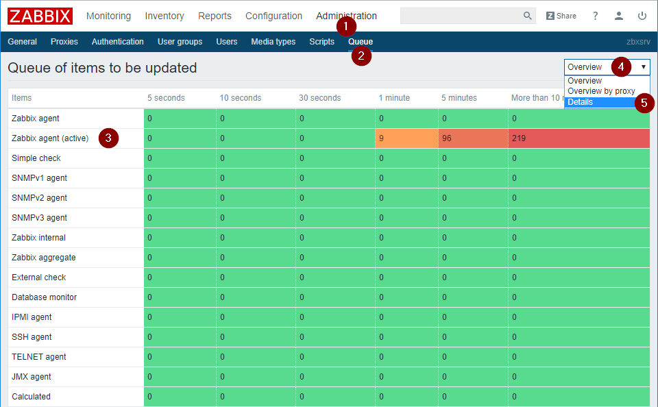This screenshot has width=658, height=407.
Task: Click the Database monitor row label
Action: coord(44,297)
